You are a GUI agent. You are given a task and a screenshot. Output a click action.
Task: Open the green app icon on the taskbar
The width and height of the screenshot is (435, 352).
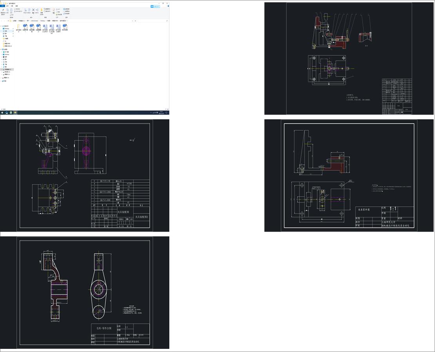click(x=11, y=113)
